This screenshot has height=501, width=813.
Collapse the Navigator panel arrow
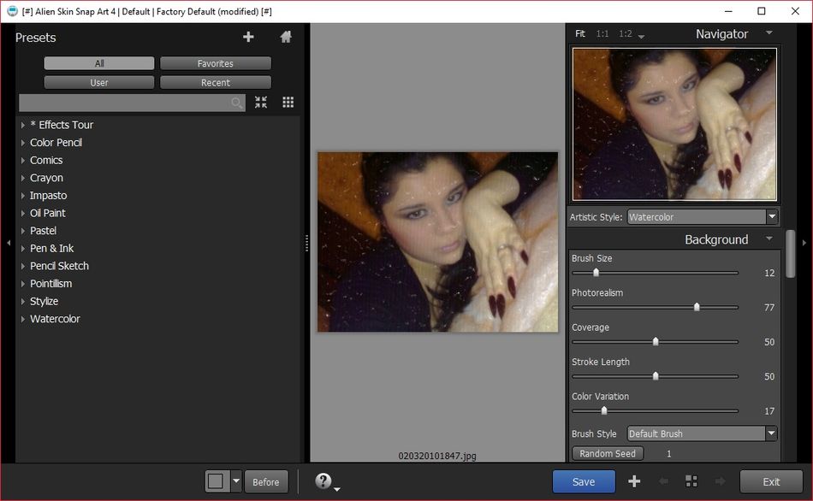[769, 32]
